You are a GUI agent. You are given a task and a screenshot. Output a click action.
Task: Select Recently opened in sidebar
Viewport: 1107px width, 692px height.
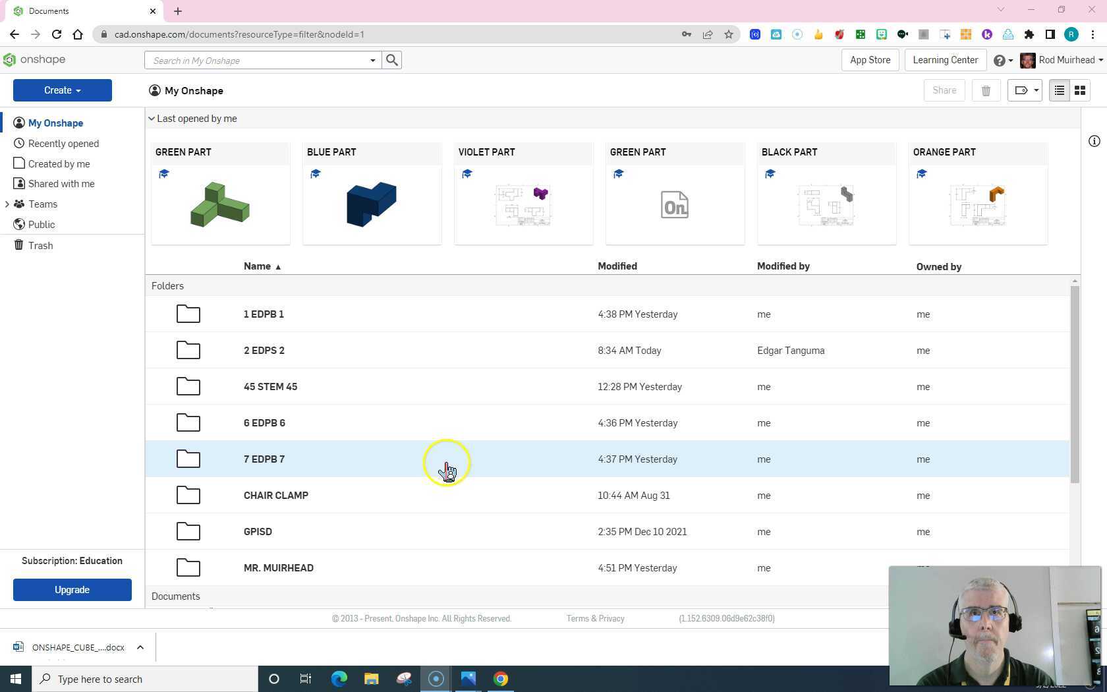coord(63,144)
